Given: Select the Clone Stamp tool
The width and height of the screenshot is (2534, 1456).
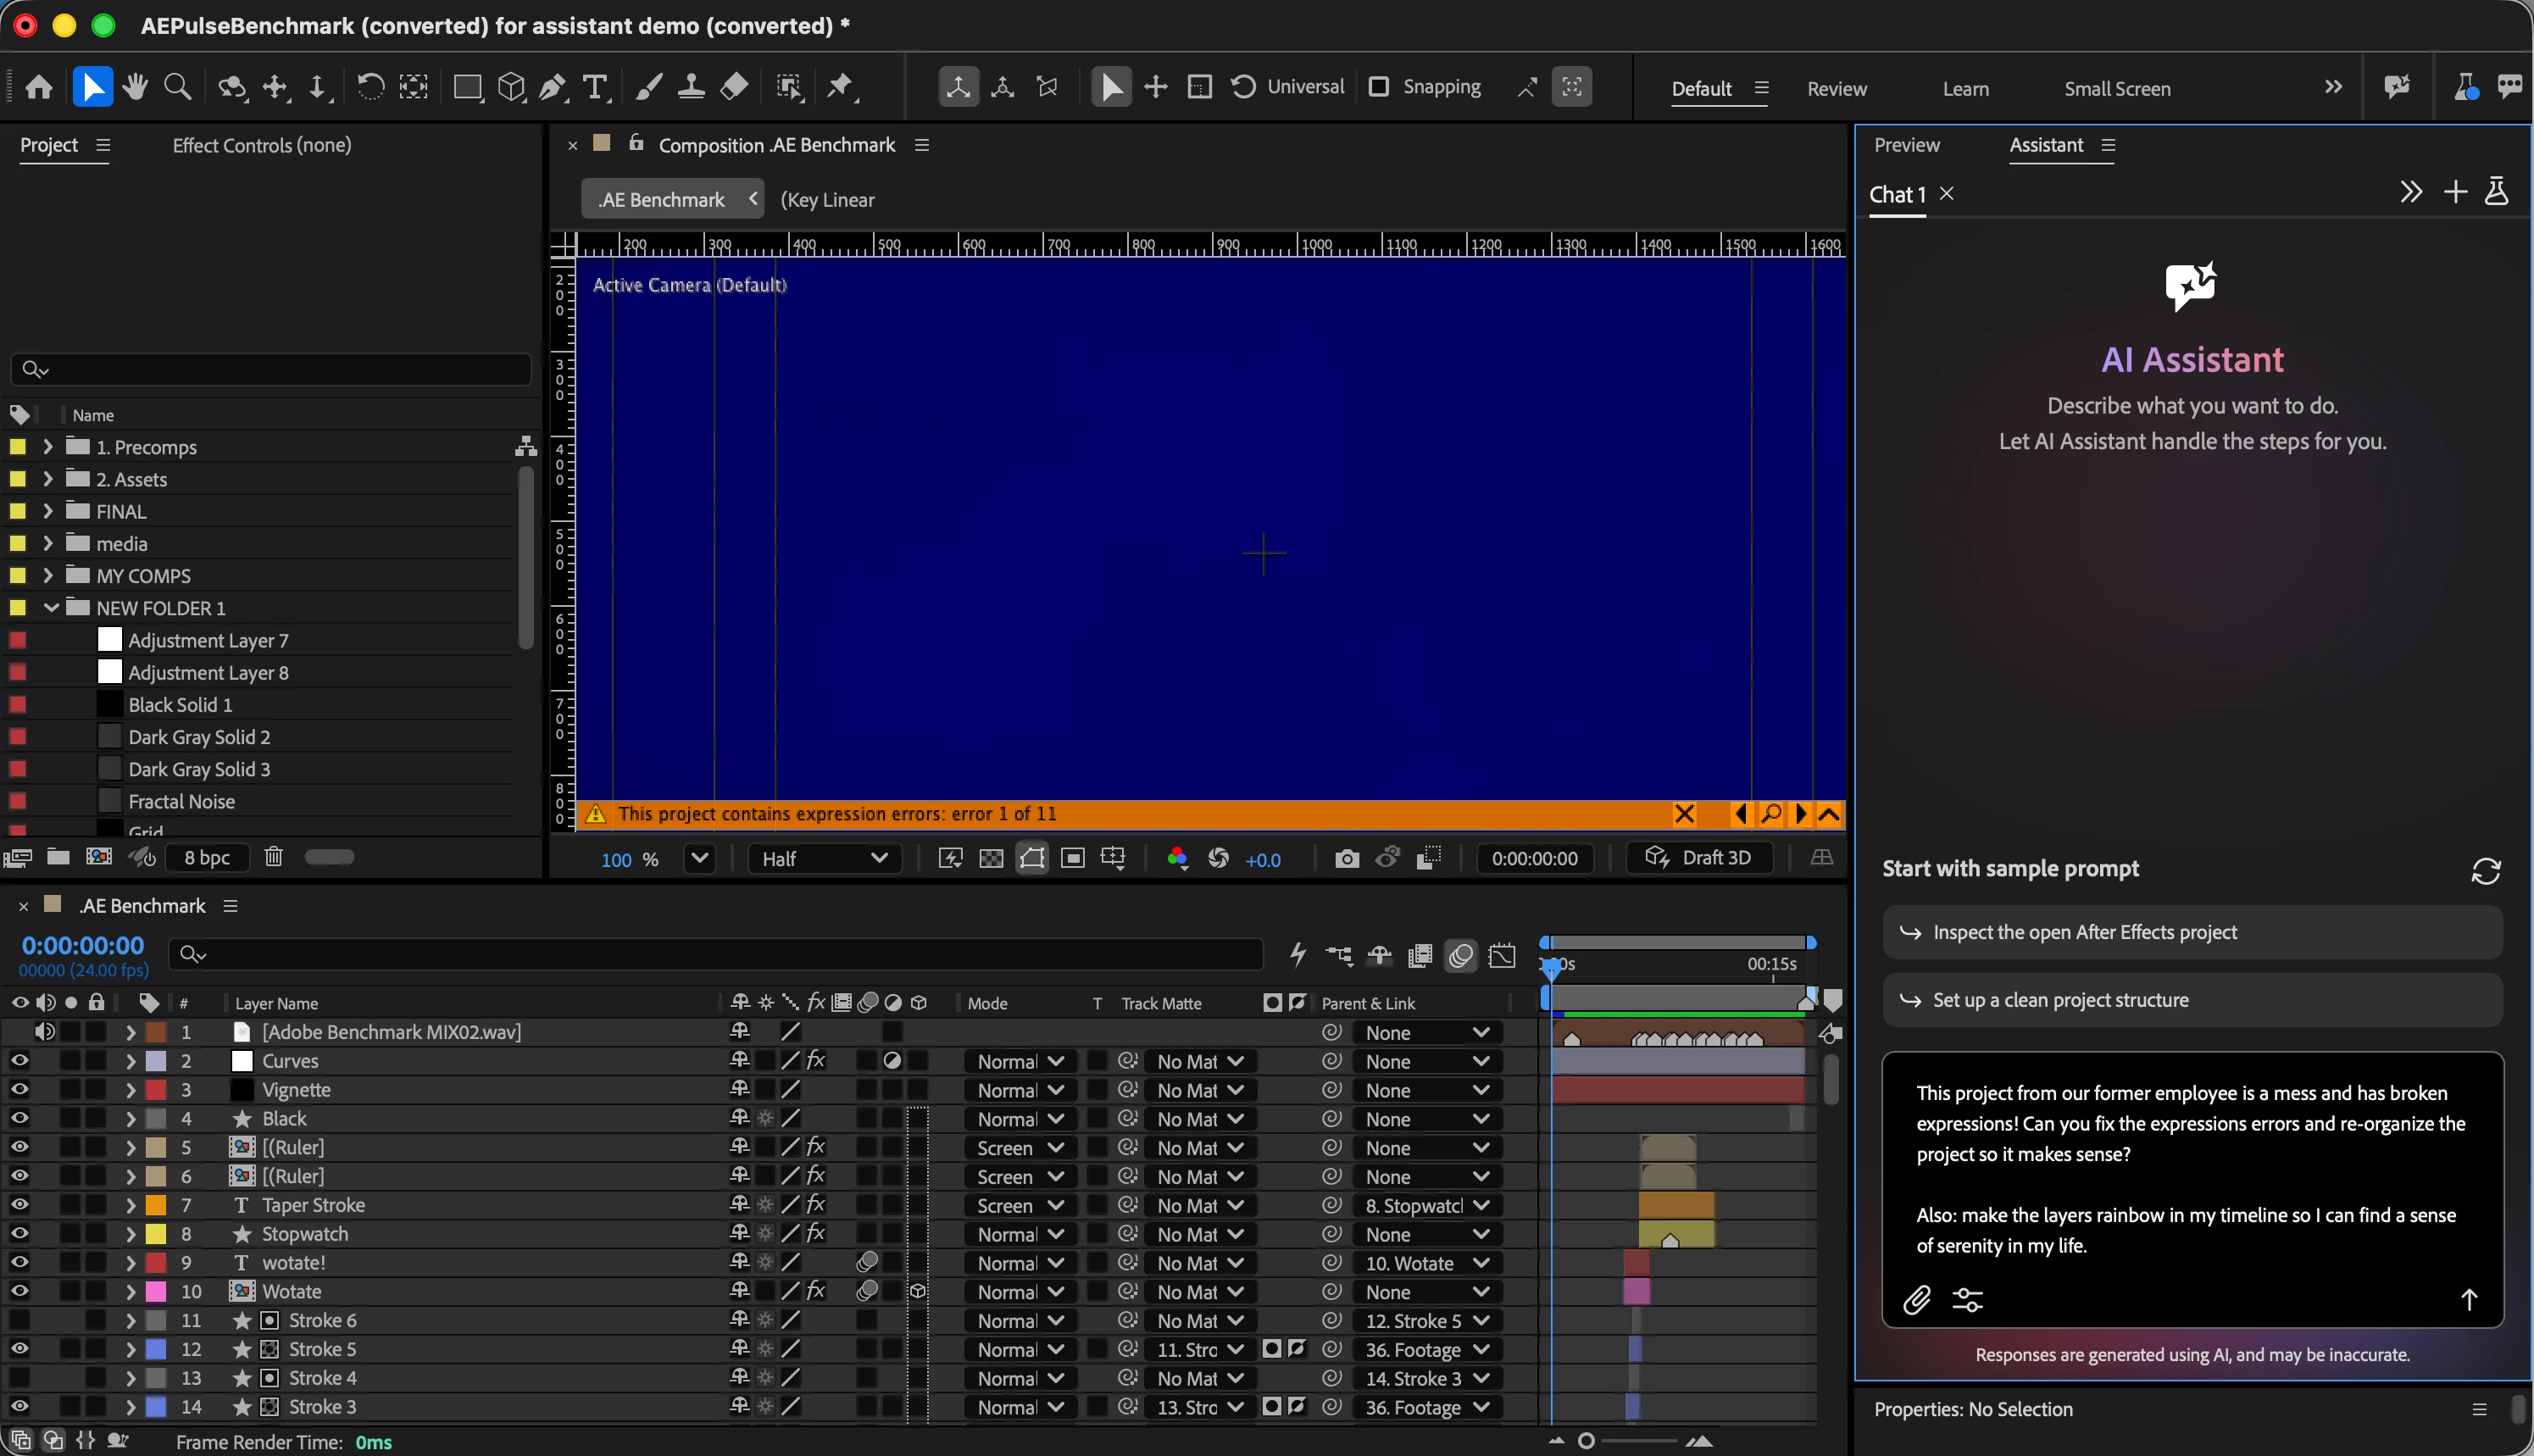Looking at the screenshot, I should pos(691,88).
